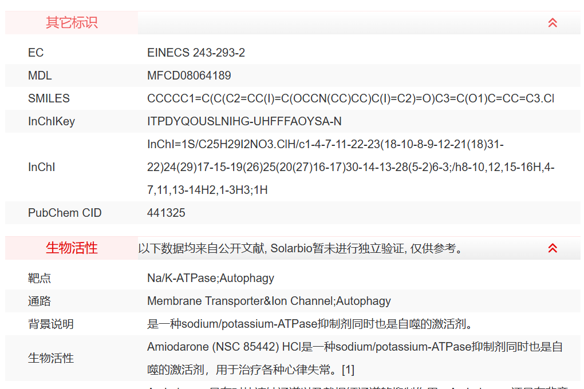This screenshot has width=584, height=389.
Task: Click the SMILES row label
Action: 49,98
